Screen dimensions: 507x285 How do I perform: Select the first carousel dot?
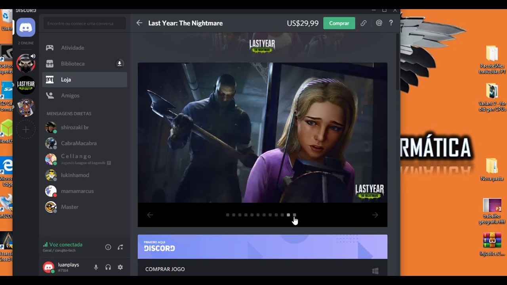tap(228, 215)
